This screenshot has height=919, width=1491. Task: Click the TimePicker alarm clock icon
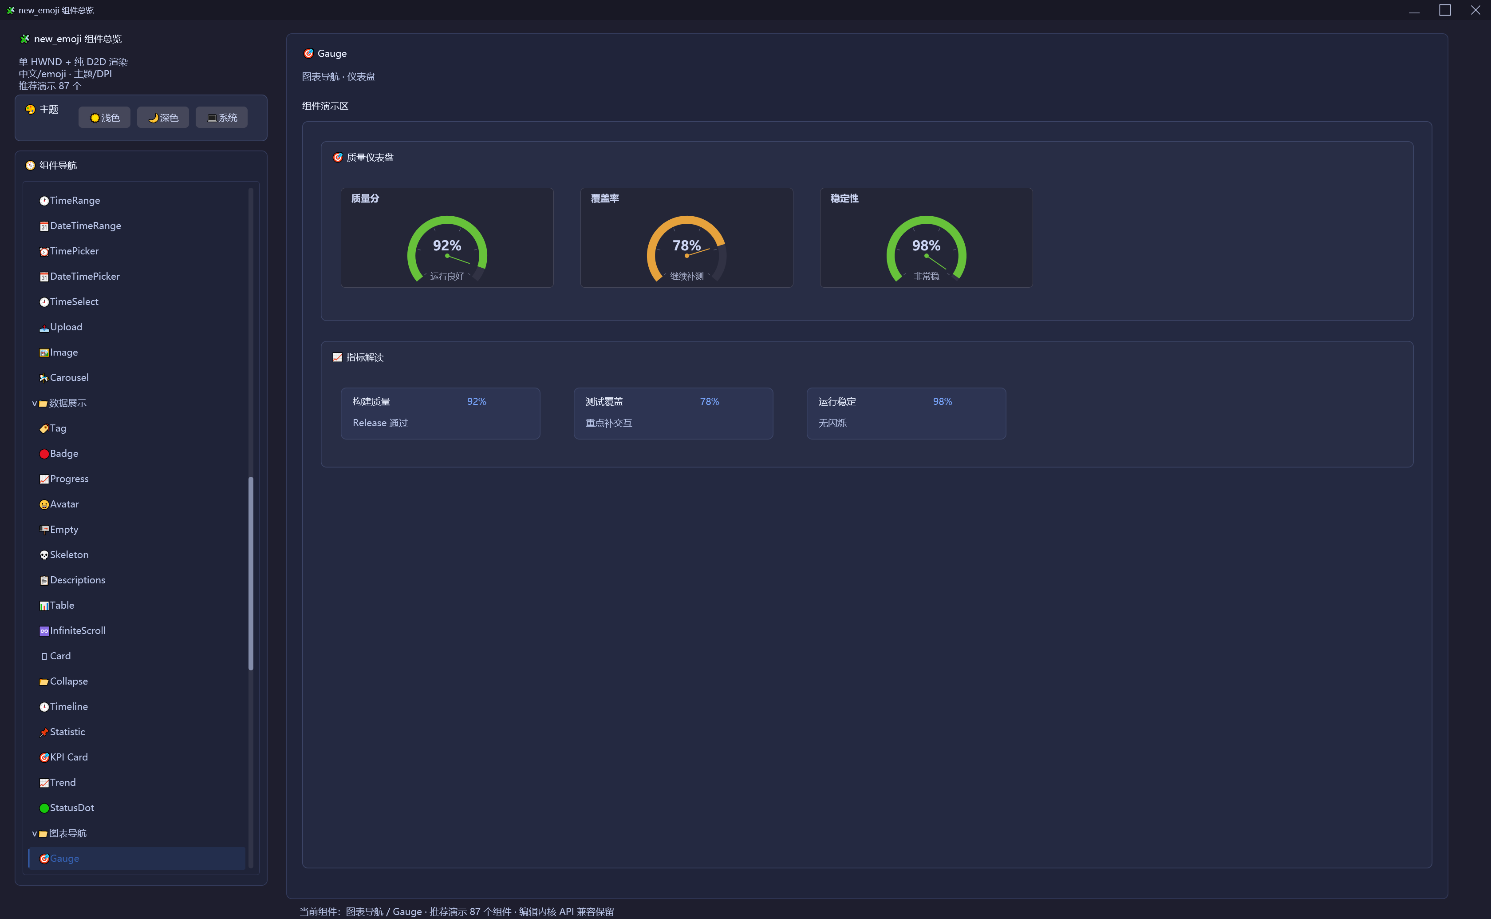pos(44,252)
